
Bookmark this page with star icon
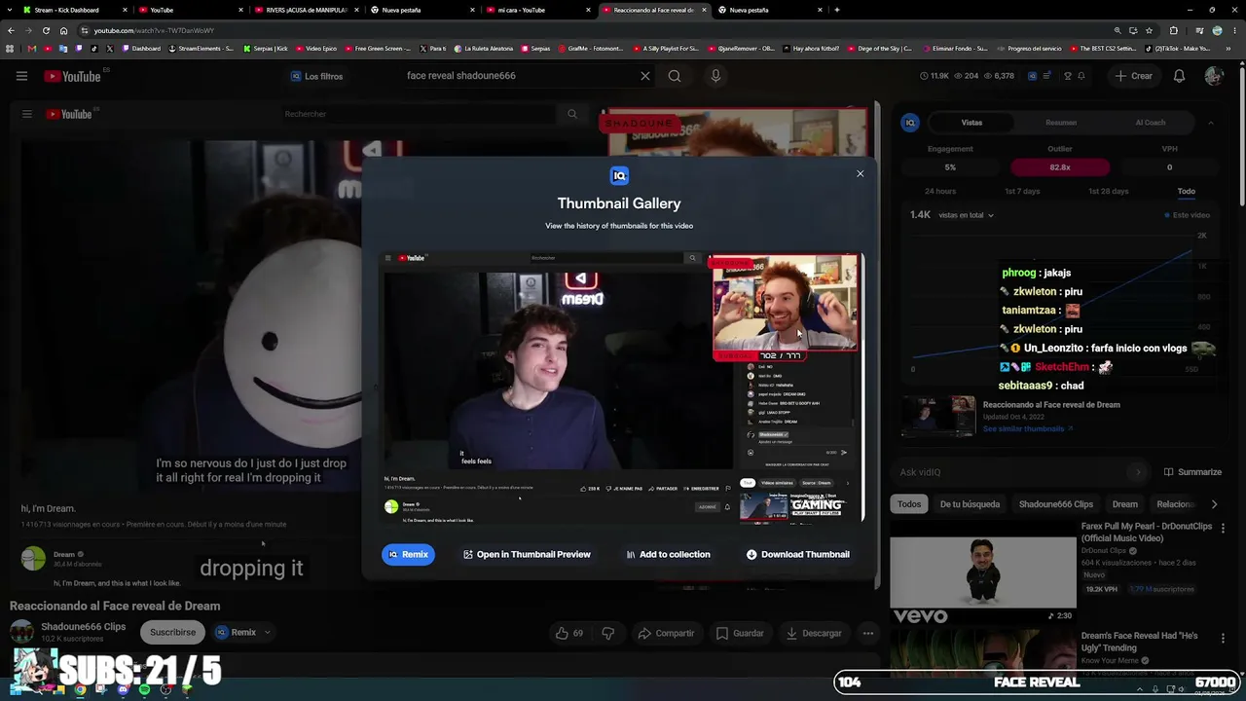tap(1149, 30)
